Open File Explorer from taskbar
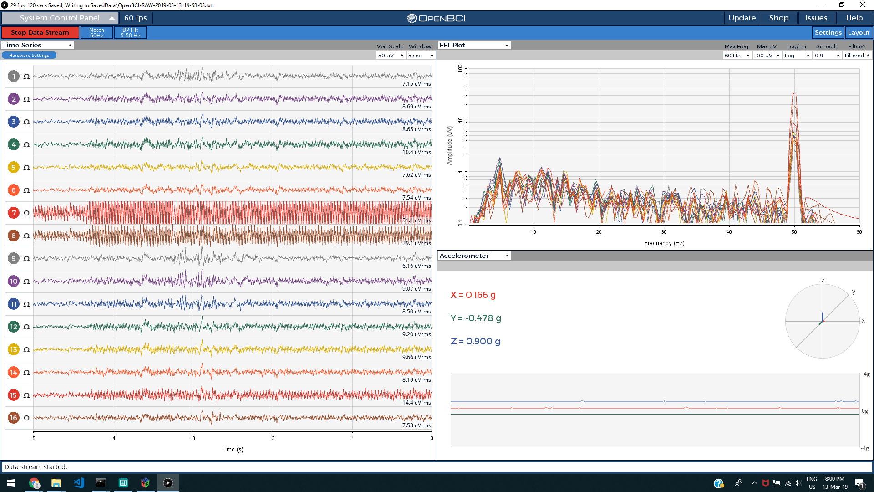The width and height of the screenshot is (874, 492). click(x=56, y=483)
